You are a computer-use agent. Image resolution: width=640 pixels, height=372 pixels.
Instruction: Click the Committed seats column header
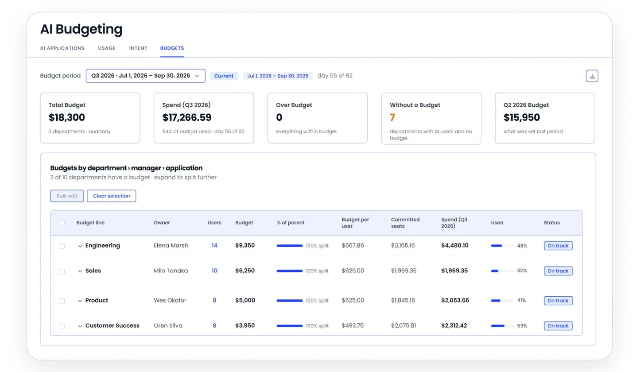tap(405, 222)
